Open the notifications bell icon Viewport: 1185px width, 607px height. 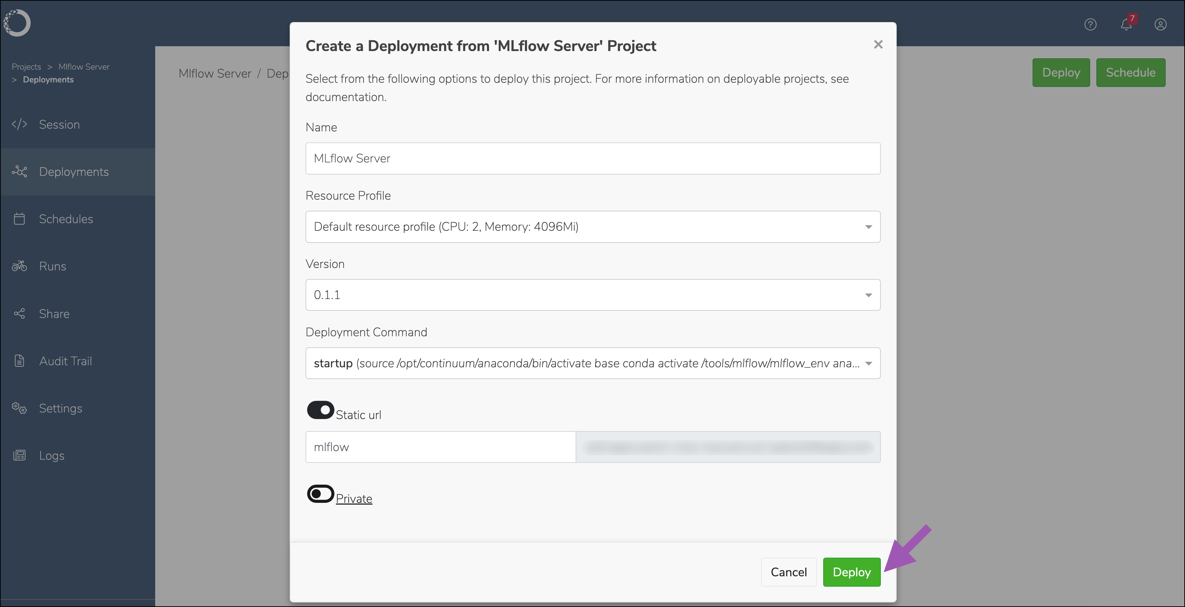pos(1126,24)
